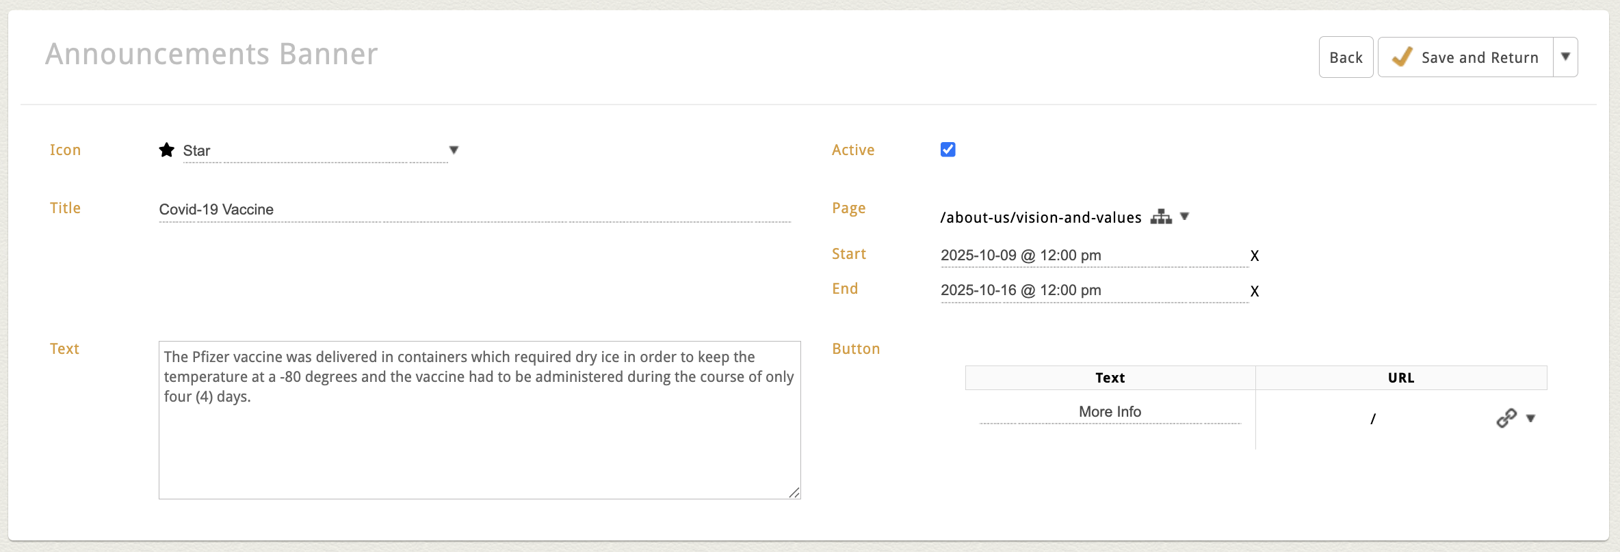Image resolution: width=1620 pixels, height=552 pixels.
Task: Open the URL link type dropdown arrow
Action: tap(1531, 418)
